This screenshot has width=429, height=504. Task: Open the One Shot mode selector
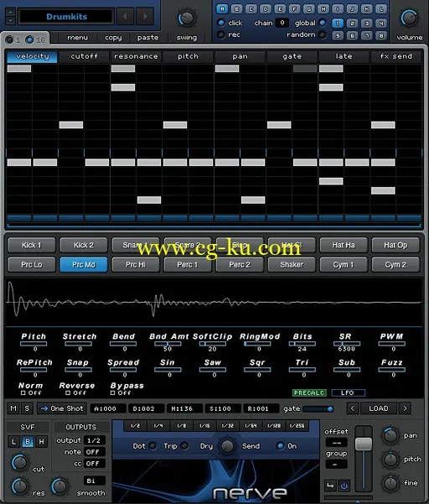62,408
